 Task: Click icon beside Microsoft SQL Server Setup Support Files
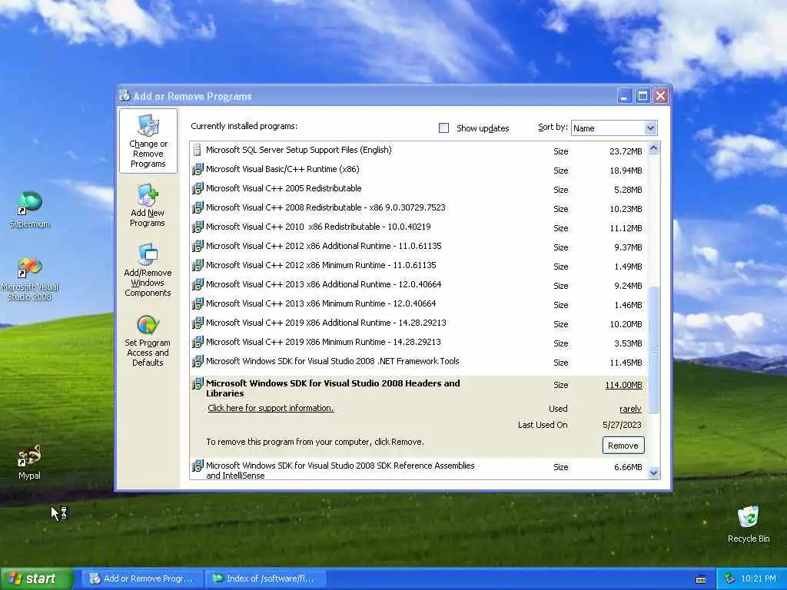pos(198,150)
